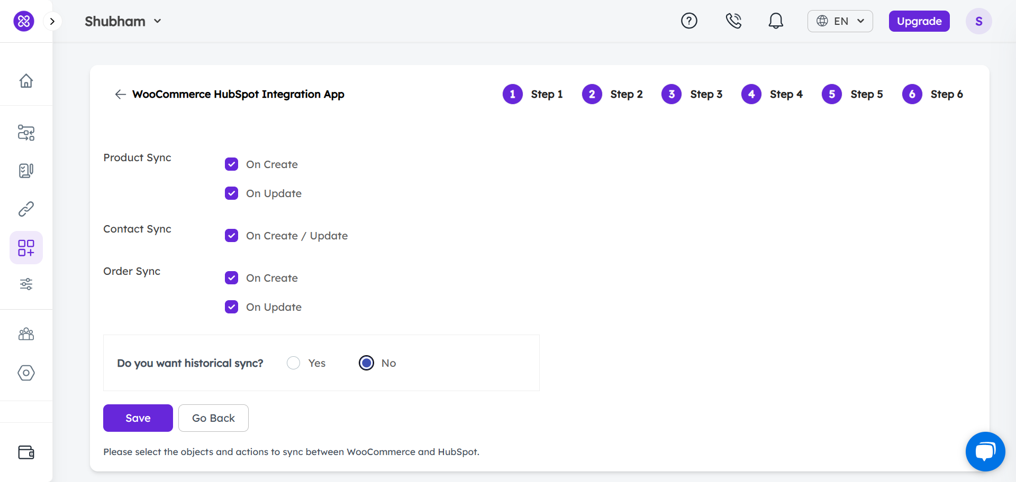The width and height of the screenshot is (1016, 482).
Task: Open the help question mark icon
Action: click(689, 21)
